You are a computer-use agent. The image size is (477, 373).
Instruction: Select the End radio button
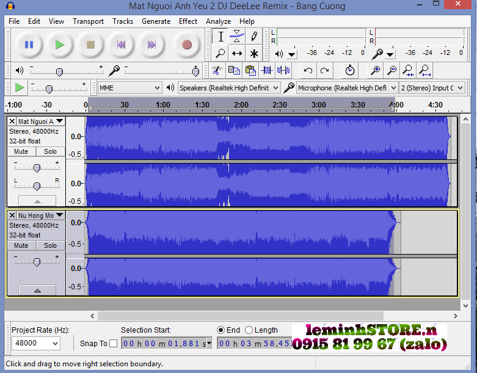(221, 330)
